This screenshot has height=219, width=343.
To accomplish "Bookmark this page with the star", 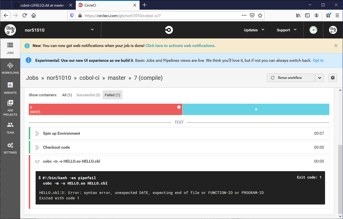I will [260, 16].
